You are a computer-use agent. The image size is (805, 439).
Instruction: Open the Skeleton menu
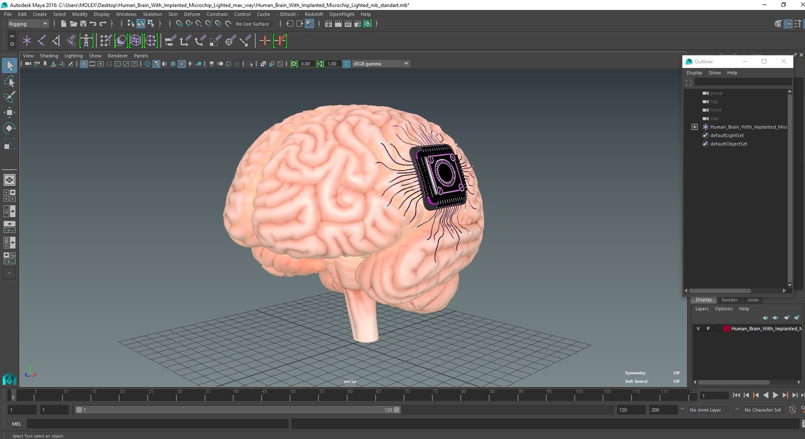pyautogui.click(x=152, y=14)
